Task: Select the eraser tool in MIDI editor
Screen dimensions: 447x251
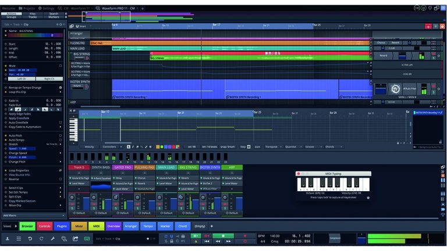Action: tap(137, 147)
